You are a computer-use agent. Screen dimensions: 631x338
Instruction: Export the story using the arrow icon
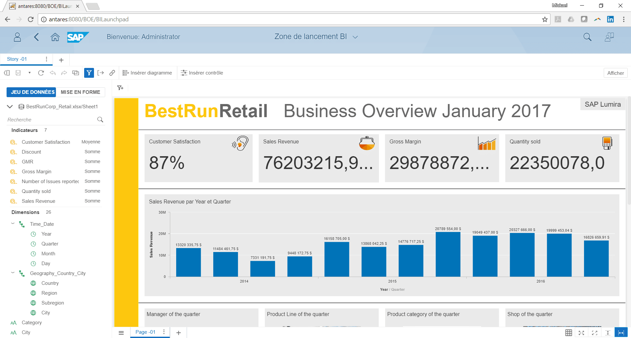pos(101,73)
